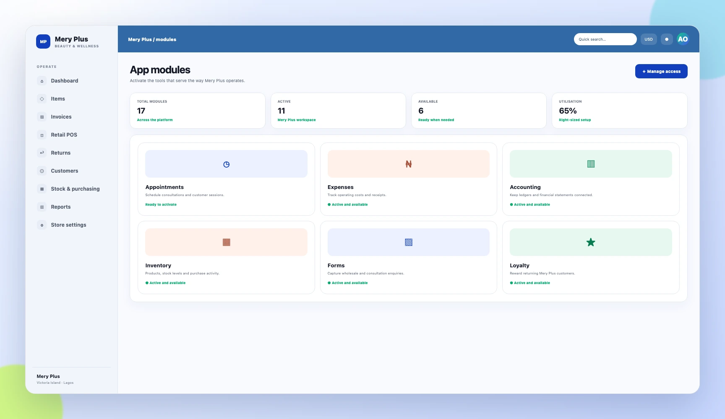Click the Invoices sidebar icon
The width and height of the screenshot is (725, 419).
coord(42,117)
